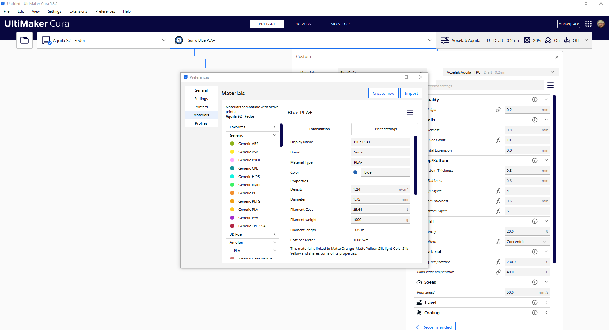Open the Infill Pattern Concentric dropdown
Screen dimensions: 609x330
[527, 241]
